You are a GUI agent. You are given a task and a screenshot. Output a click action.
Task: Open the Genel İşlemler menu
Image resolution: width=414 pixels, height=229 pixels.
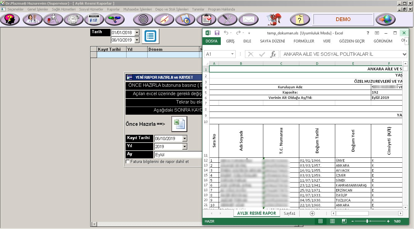click(x=38, y=9)
